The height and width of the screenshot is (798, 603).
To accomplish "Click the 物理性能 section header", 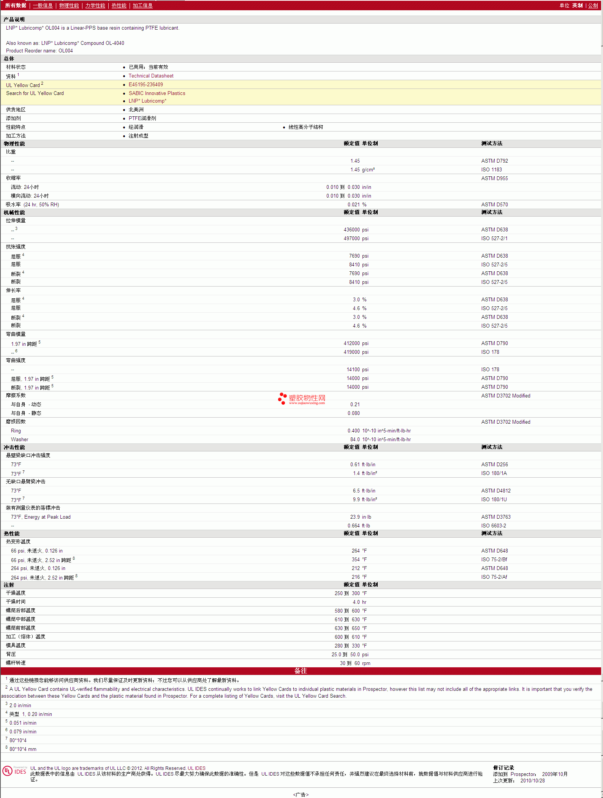I will [14, 144].
